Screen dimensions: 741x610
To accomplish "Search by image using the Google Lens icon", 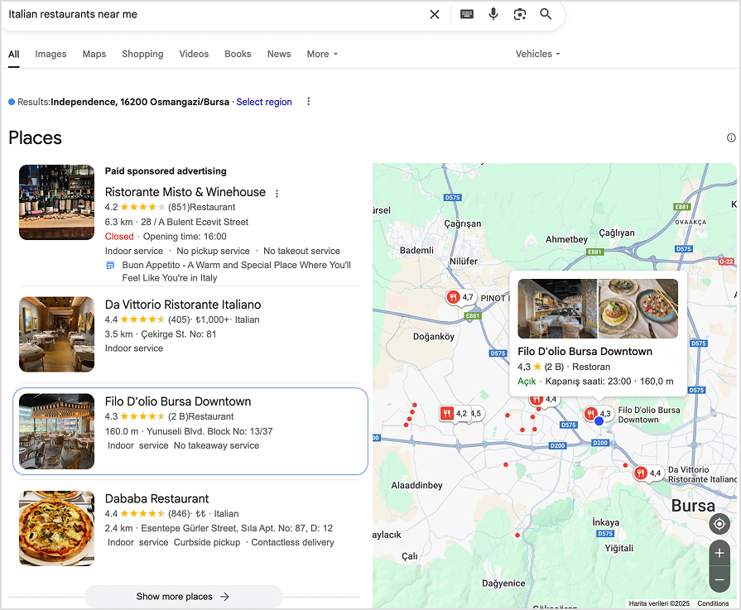I will tap(520, 14).
